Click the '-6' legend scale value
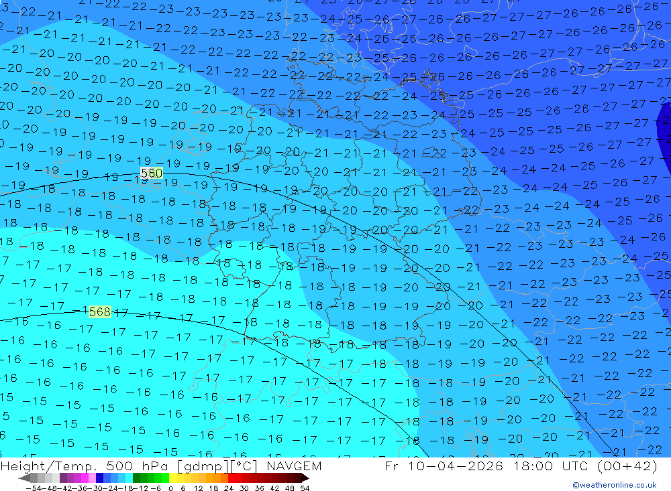This screenshot has width=671, height=491. [156, 488]
